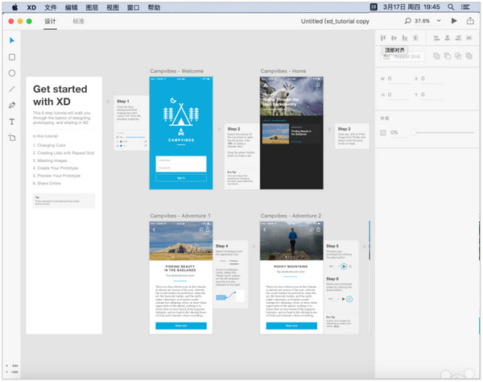
Task: Click the Align Bottom icon
Action: tap(405, 38)
